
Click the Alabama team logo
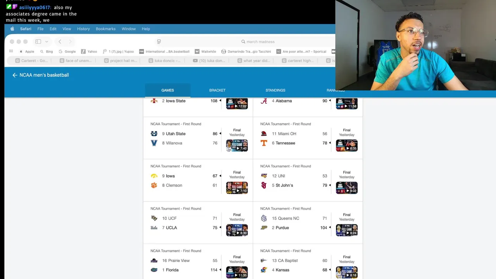(264, 101)
